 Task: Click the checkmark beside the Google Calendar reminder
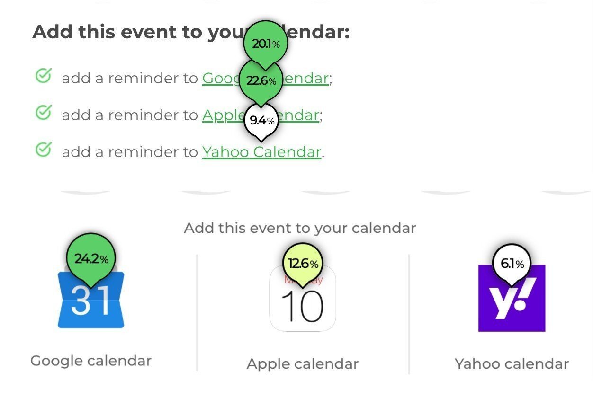[43, 76]
